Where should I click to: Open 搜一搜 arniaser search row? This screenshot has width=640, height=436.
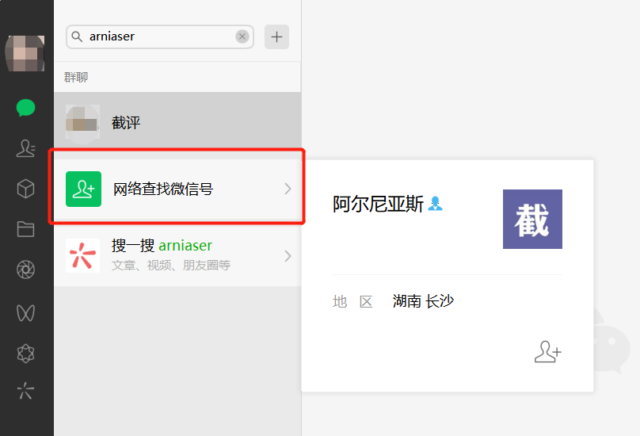pyautogui.click(x=177, y=256)
